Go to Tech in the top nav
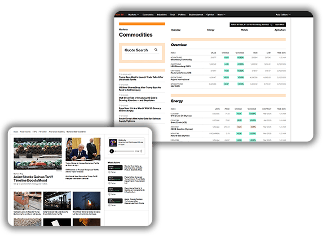The width and height of the screenshot is (323, 242). pyautogui.click(x=172, y=15)
